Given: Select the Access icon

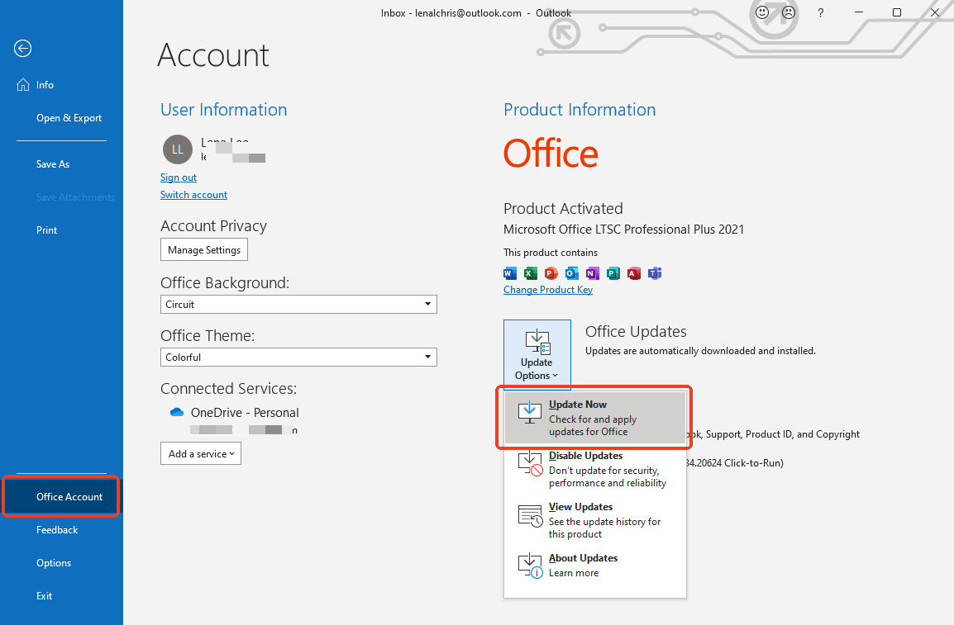Looking at the screenshot, I should point(633,273).
